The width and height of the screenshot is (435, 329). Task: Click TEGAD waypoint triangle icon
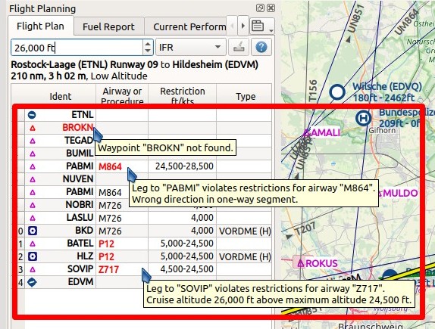pos(33,141)
